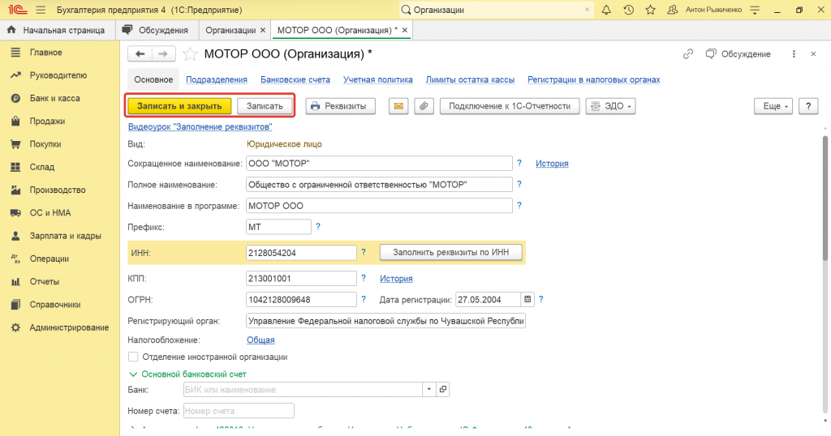Open notifications bell in title bar
Image resolution: width=831 pixels, height=436 pixels.
(x=606, y=10)
